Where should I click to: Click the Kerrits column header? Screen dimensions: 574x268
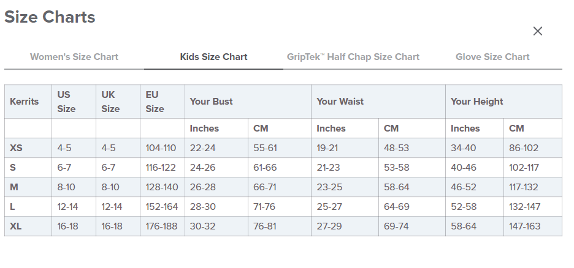point(25,102)
